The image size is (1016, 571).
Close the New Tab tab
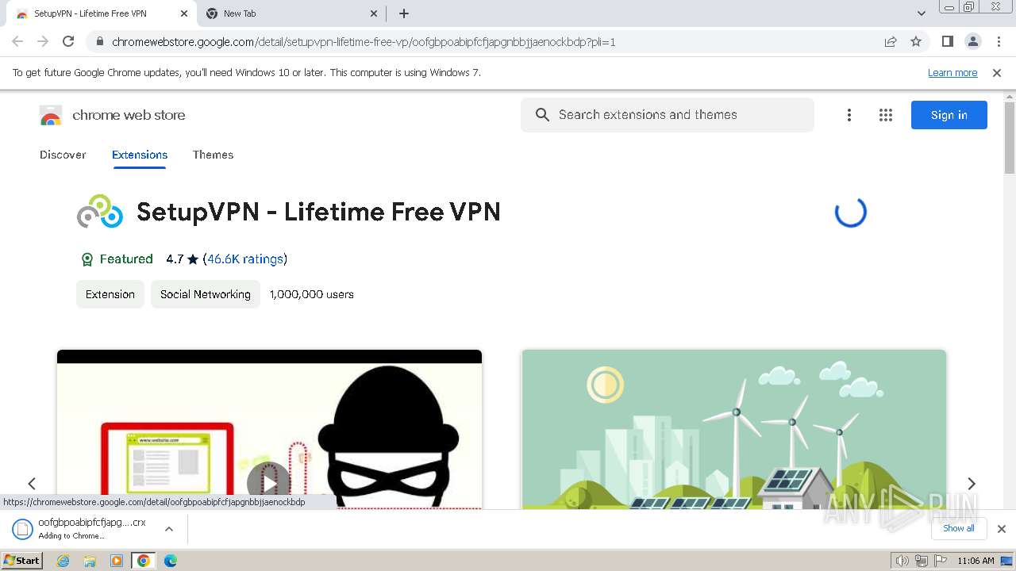[375, 13]
